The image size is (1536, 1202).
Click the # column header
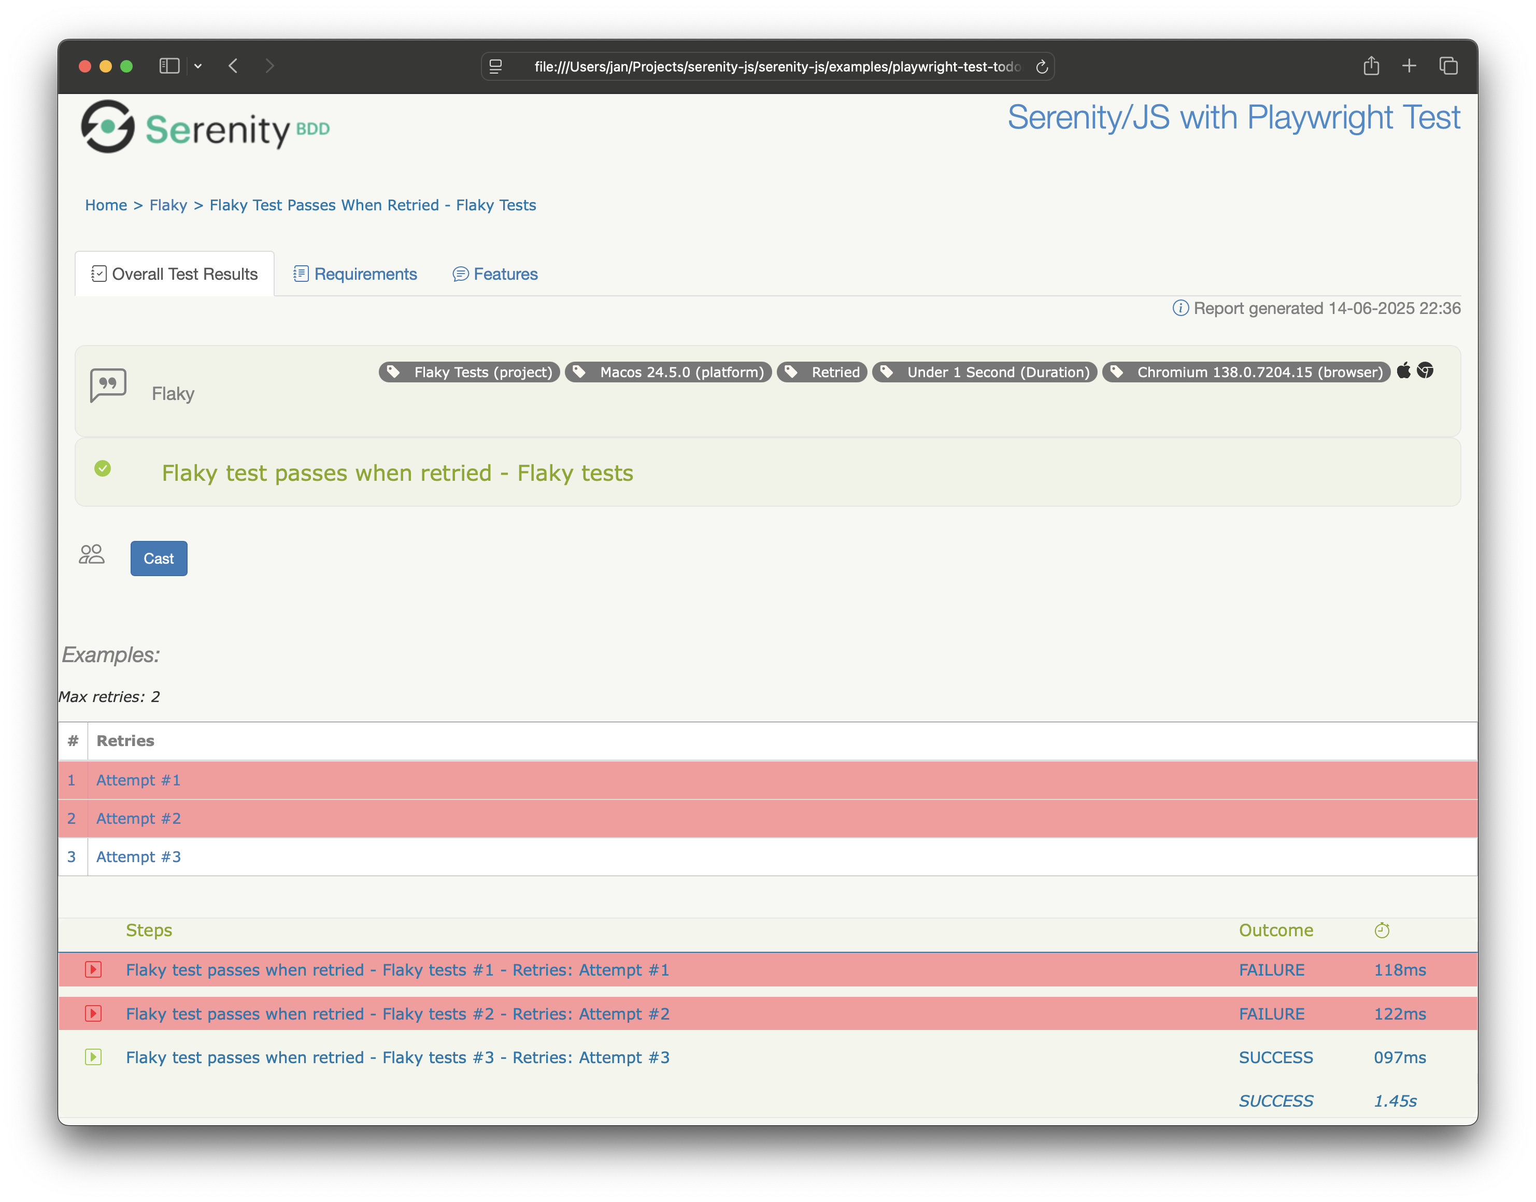[73, 740]
